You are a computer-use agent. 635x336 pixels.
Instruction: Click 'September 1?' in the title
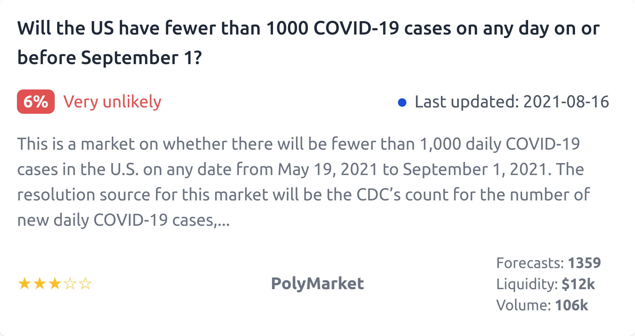coord(141,58)
